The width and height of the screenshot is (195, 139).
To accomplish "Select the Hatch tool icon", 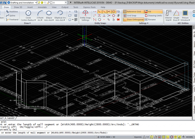I will coord(76,16).
